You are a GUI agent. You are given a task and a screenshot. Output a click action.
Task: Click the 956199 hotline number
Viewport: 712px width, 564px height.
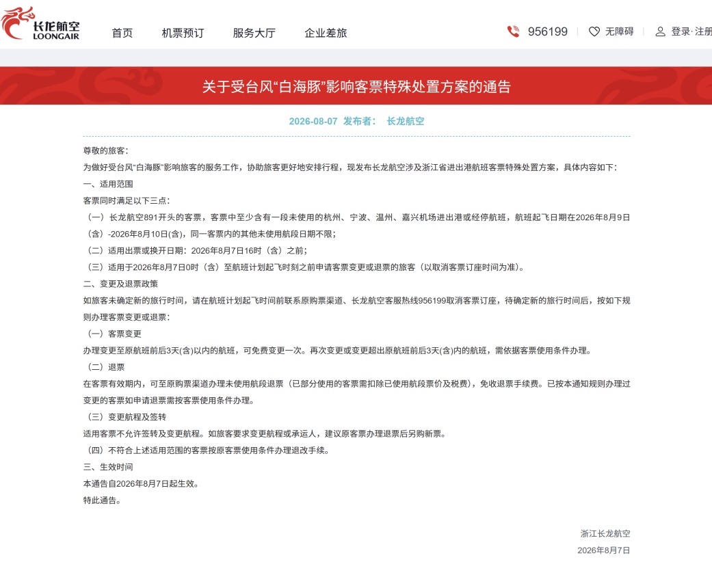(x=547, y=31)
